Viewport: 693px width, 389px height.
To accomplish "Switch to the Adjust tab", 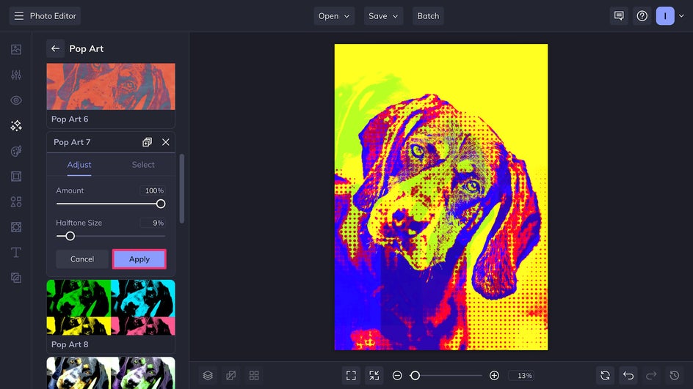I will pos(79,165).
